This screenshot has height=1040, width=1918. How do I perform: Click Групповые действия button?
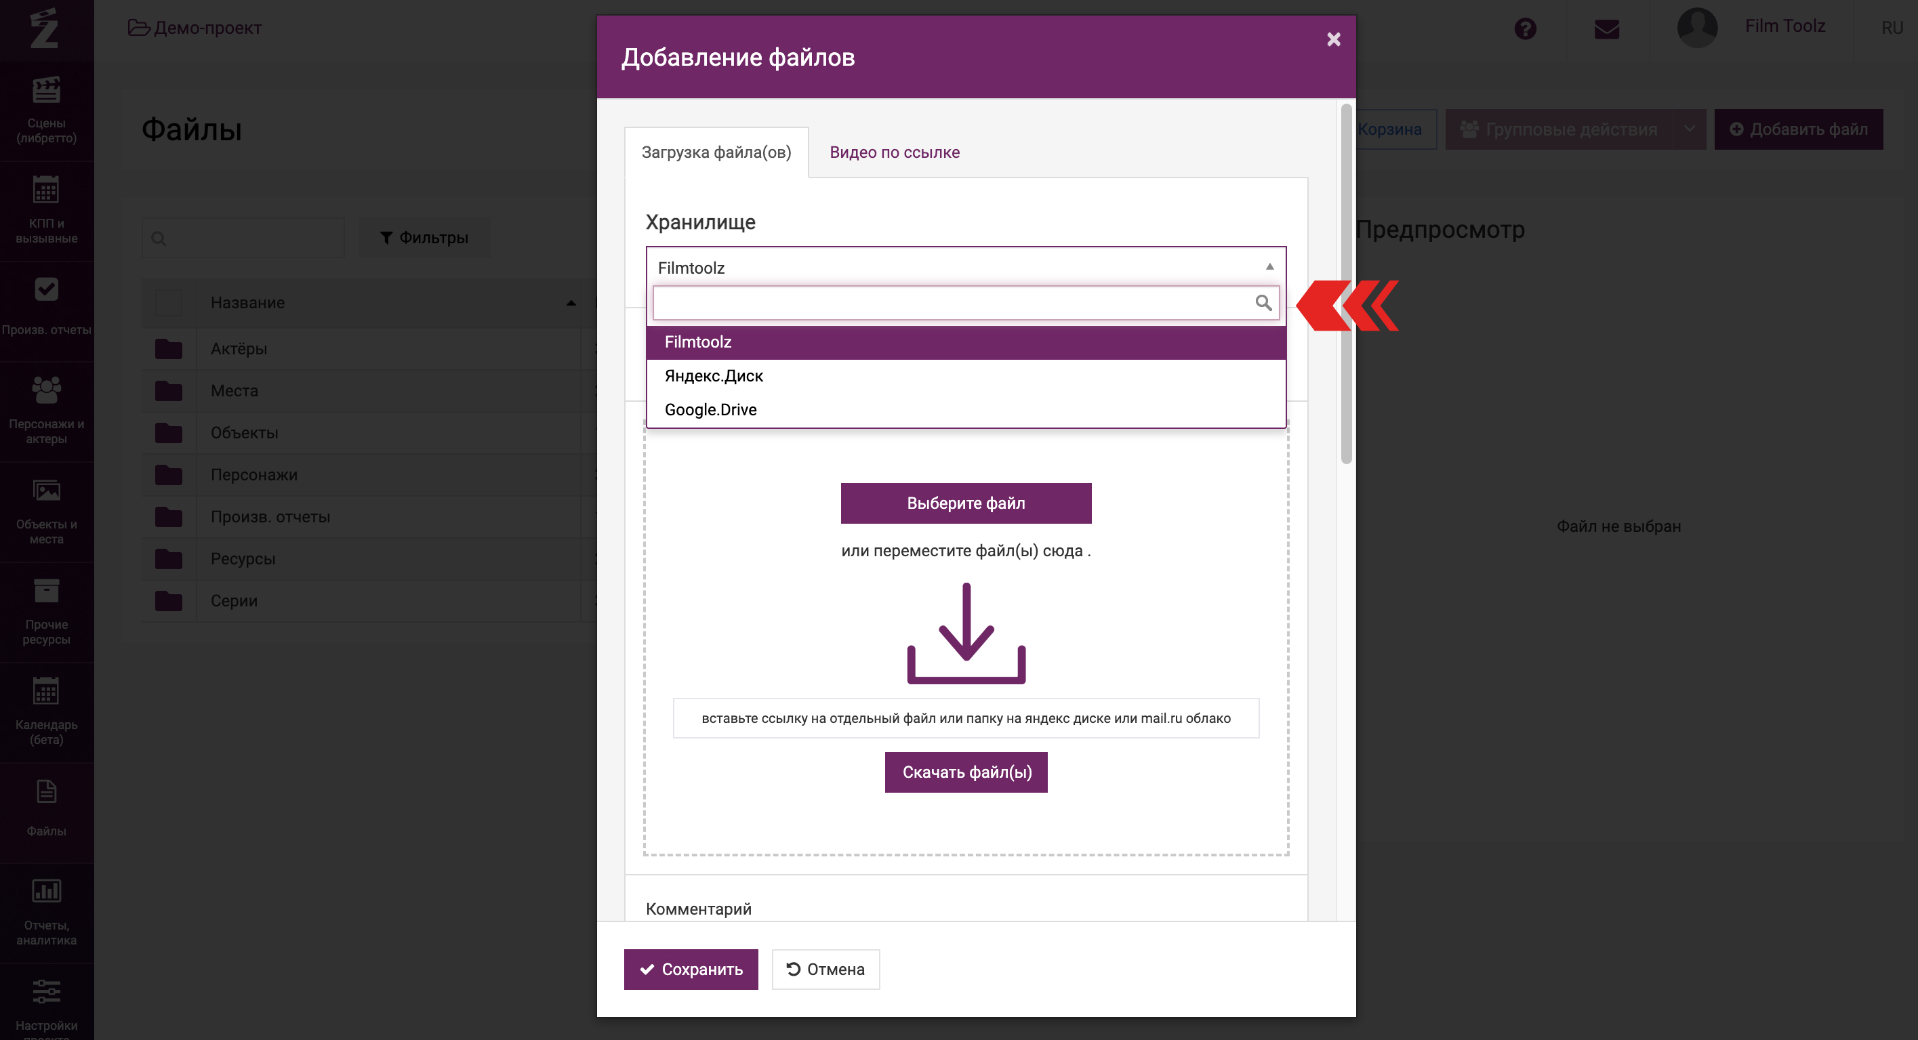pyautogui.click(x=1559, y=129)
